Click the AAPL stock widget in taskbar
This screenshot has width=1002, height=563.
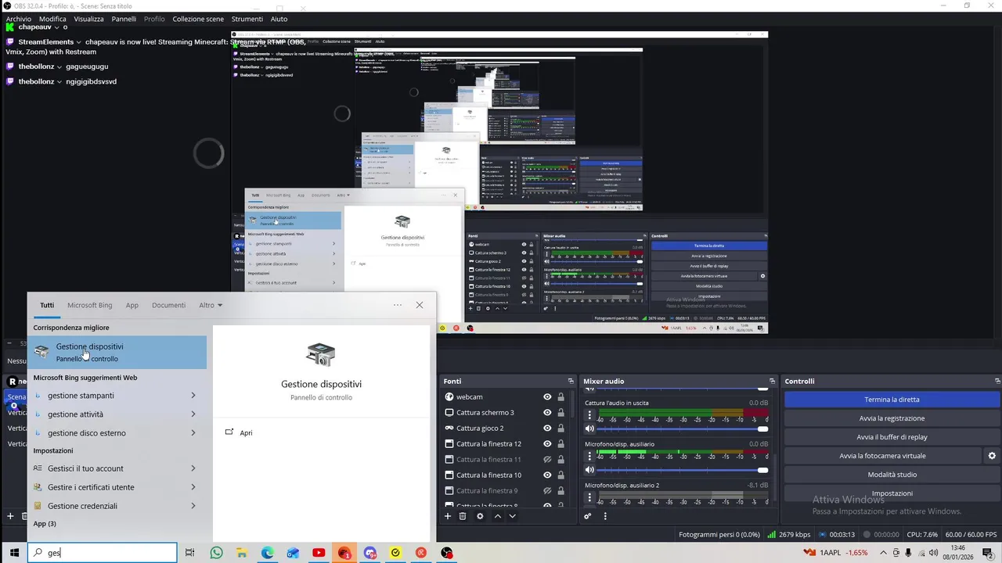pyautogui.click(x=835, y=553)
